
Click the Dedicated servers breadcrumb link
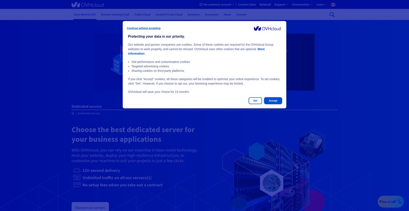[89, 113]
